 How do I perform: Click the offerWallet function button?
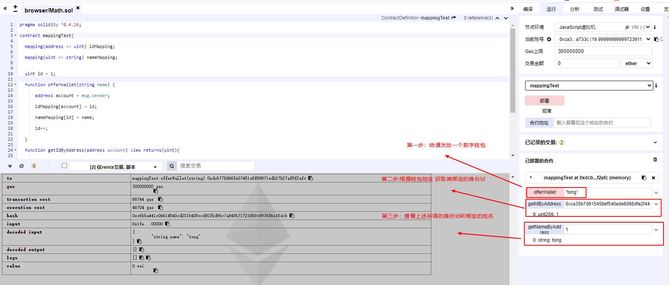pyautogui.click(x=545, y=192)
